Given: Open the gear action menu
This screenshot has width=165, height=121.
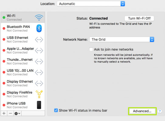Looking at the screenshot, I should 17,113.
